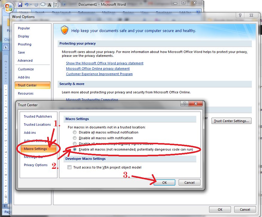This screenshot has width=262, height=217.
Task: Click the tab selector box left of the ruler
Action: pyautogui.click(x=6, y=47)
